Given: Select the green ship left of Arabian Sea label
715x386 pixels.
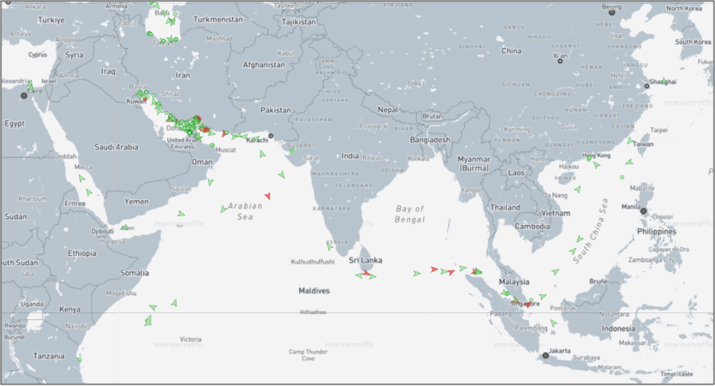Looking at the screenshot, I should (x=224, y=209).
